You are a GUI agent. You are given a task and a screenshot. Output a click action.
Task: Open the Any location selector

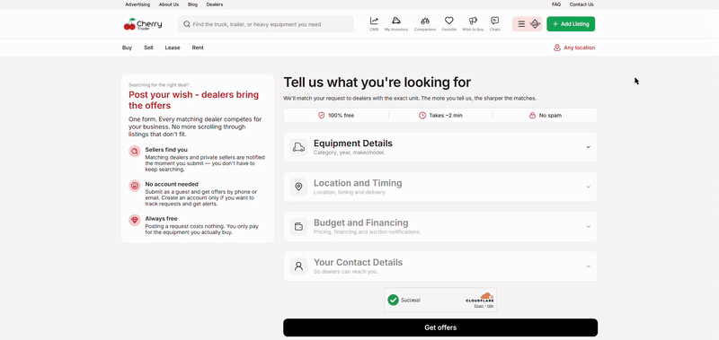coord(574,48)
